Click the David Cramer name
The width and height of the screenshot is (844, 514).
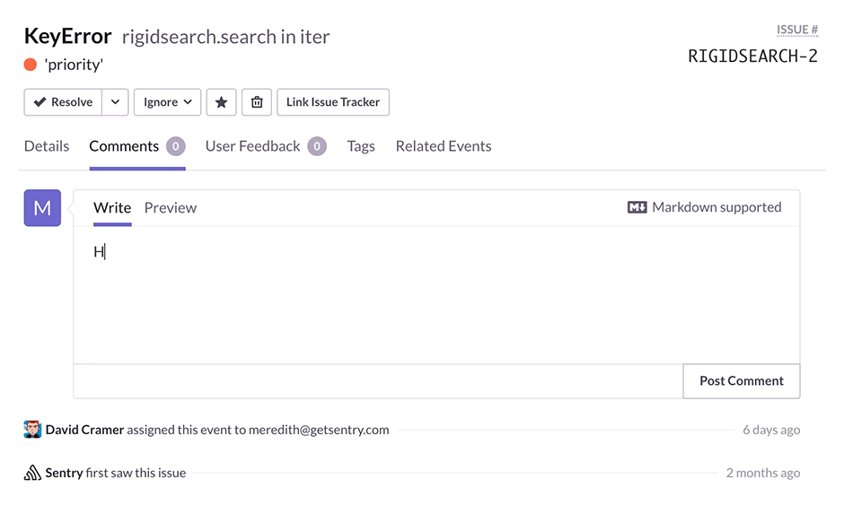click(85, 430)
